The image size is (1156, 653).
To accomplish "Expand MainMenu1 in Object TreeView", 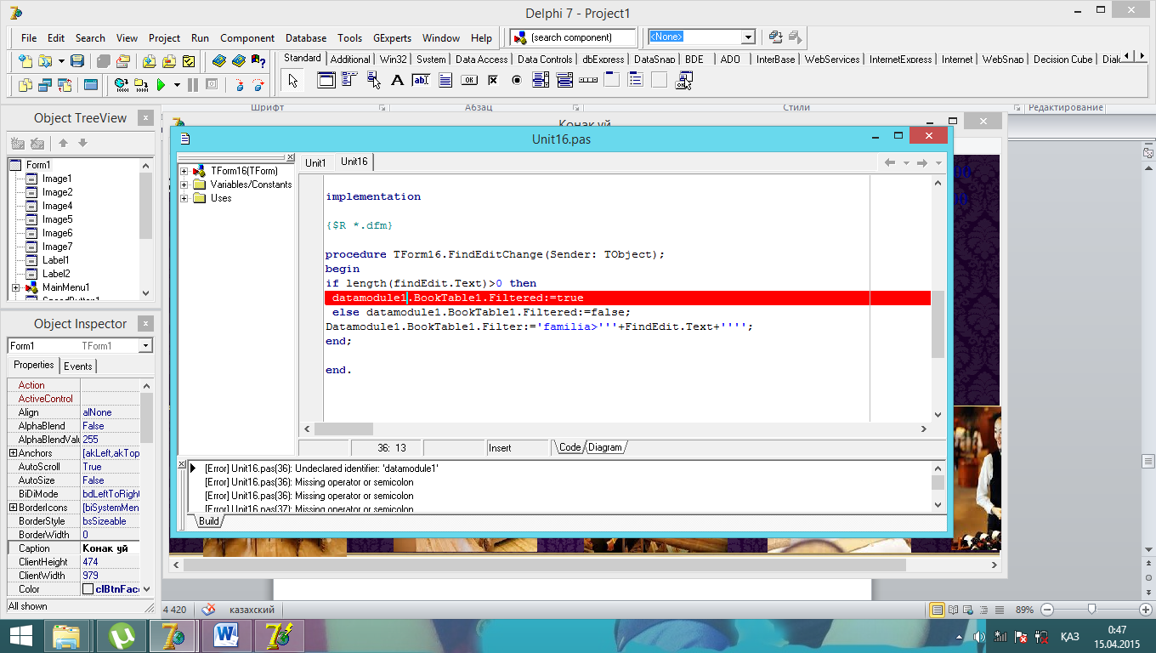I will [x=14, y=287].
